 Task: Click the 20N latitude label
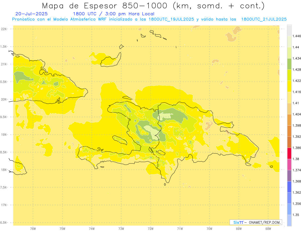pyautogui.click(x=4, y=99)
